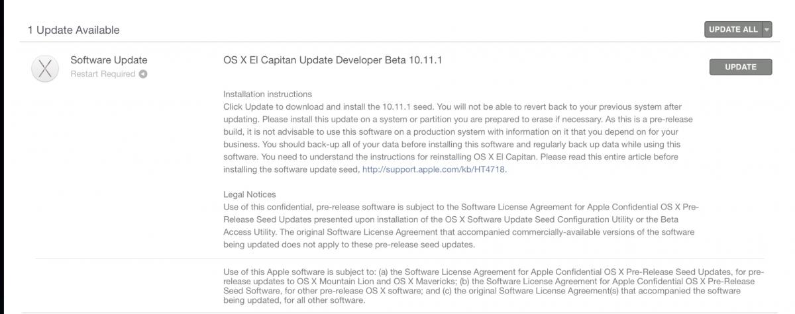
Task: Click the 'Use of this Apple software is subject to' paragraph
Action: click(494, 286)
